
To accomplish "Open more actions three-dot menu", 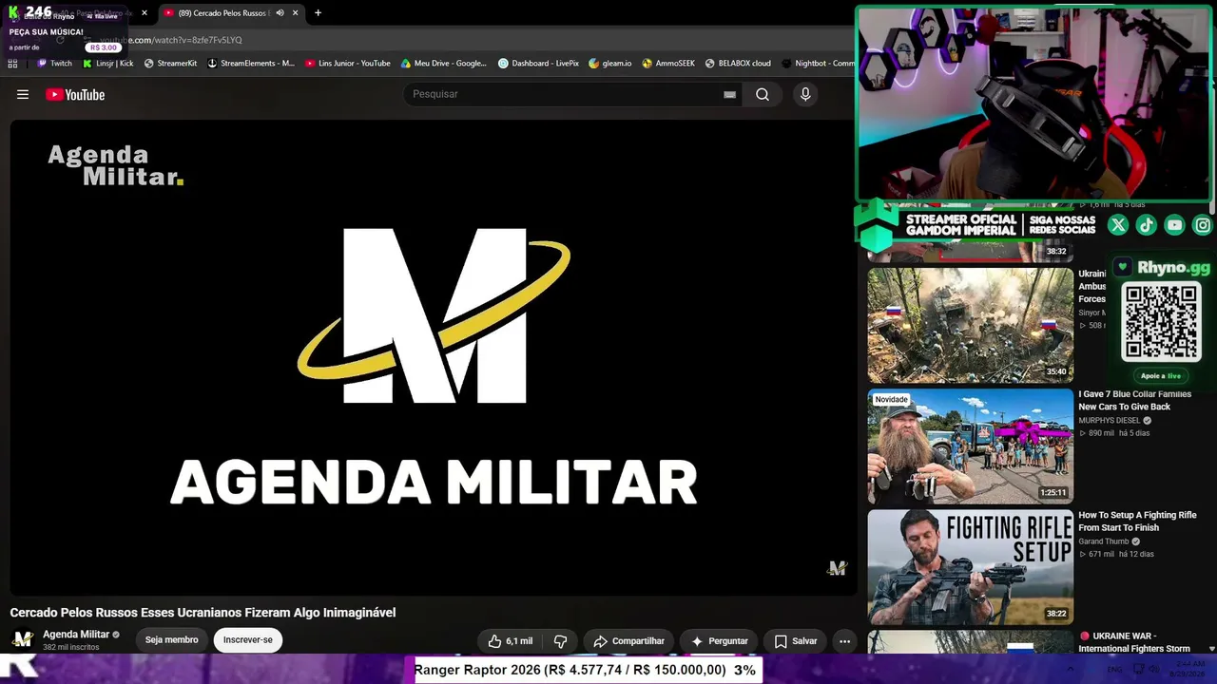I will (844, 641).
